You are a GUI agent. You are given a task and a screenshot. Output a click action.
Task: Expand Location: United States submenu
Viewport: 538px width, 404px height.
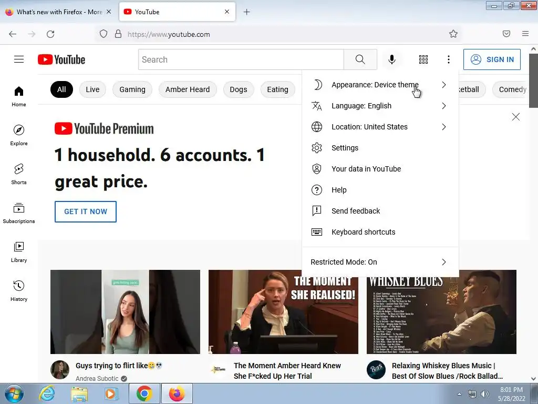380,127
